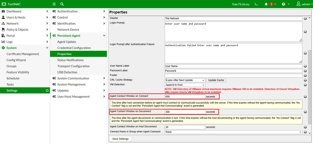The width and height of the screenshot is (313, 144).
Task: Expand the Dashboard menu chevron
Action: pyautogui.click(x=47, y=11)
